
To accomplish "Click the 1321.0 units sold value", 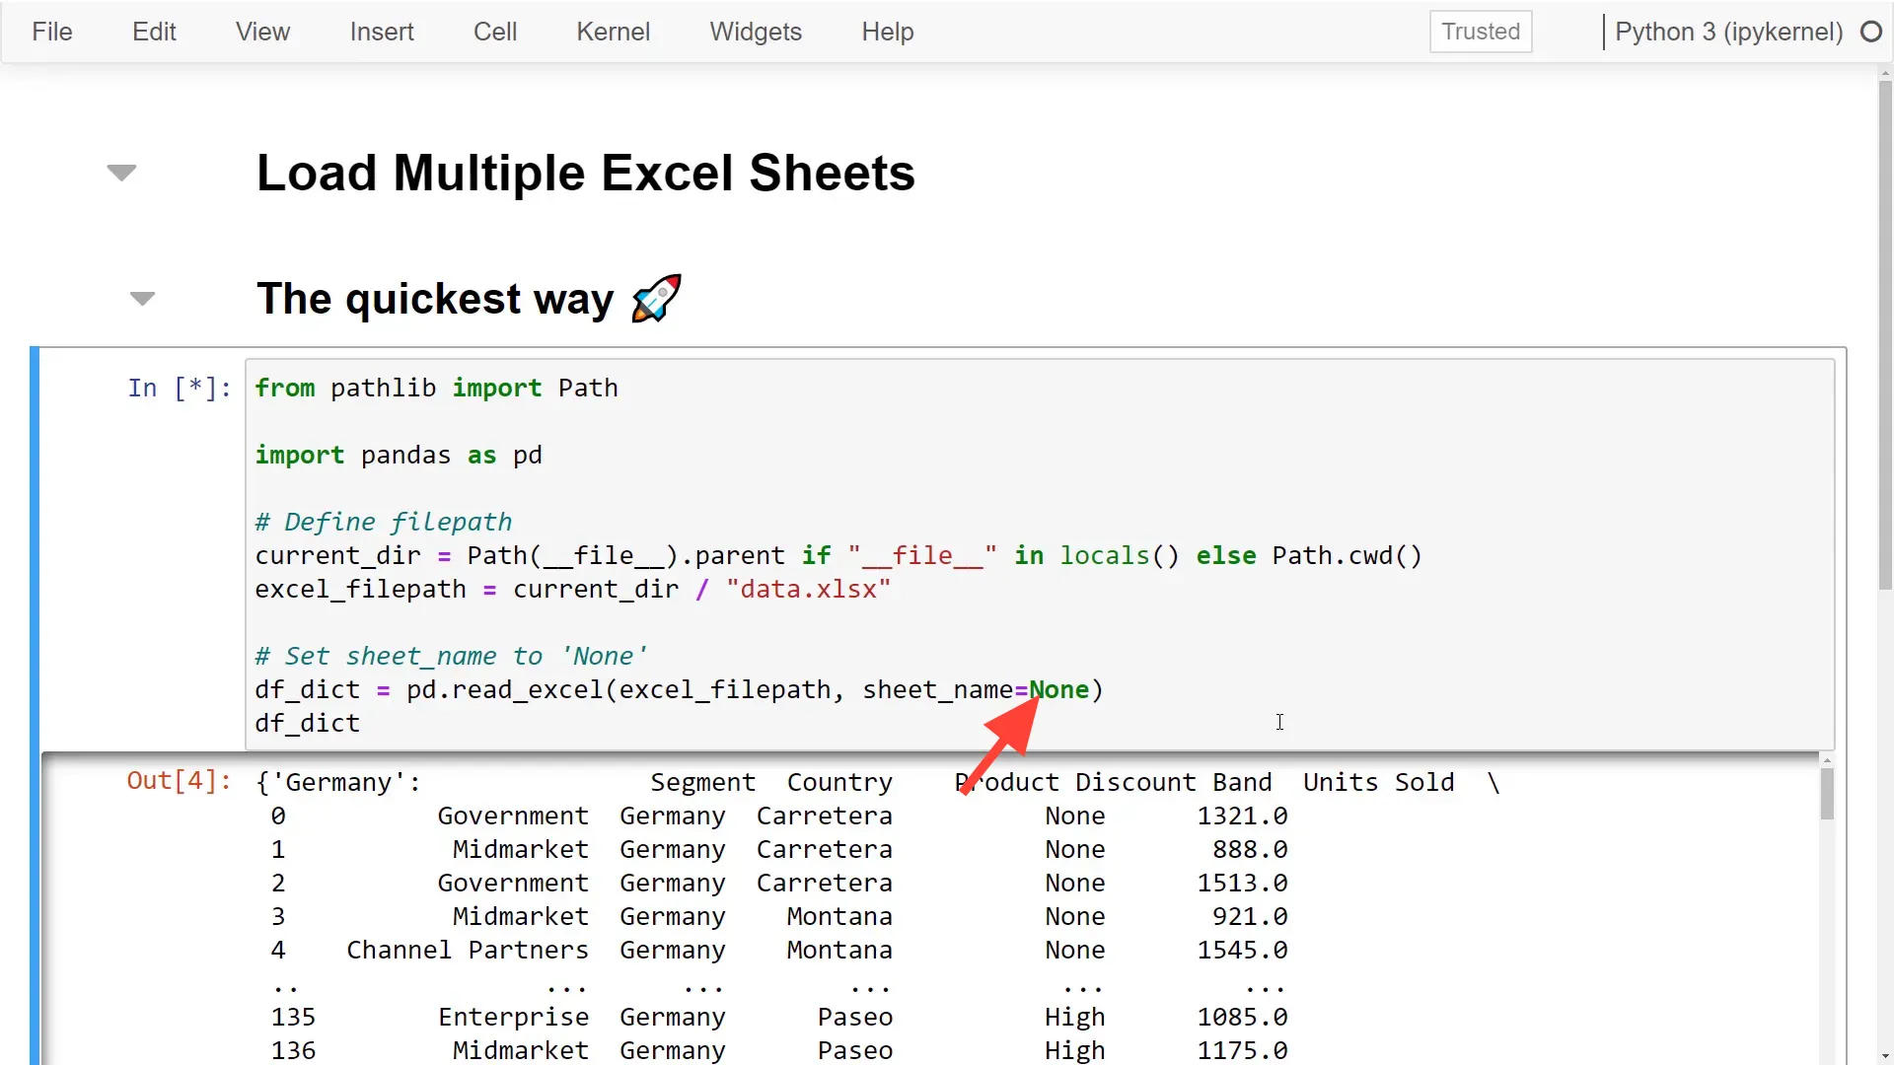I will point(1242,816).
